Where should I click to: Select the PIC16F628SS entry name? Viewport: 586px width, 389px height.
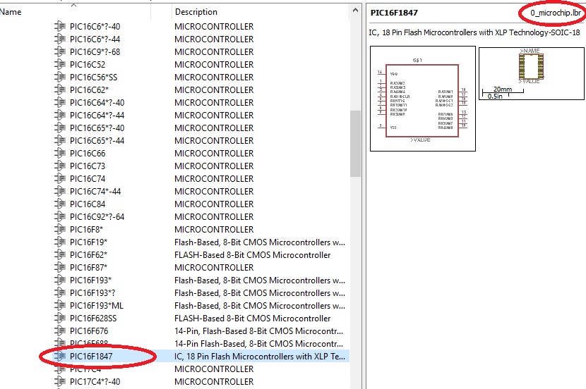(93, 318)
